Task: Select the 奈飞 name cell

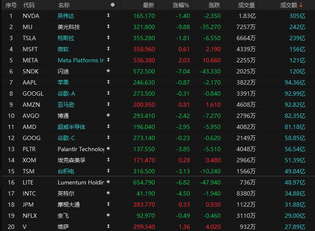Action: pyautogui.click(x=63, y=216)
